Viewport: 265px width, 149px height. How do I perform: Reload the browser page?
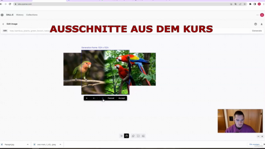[x=10, y=4]
